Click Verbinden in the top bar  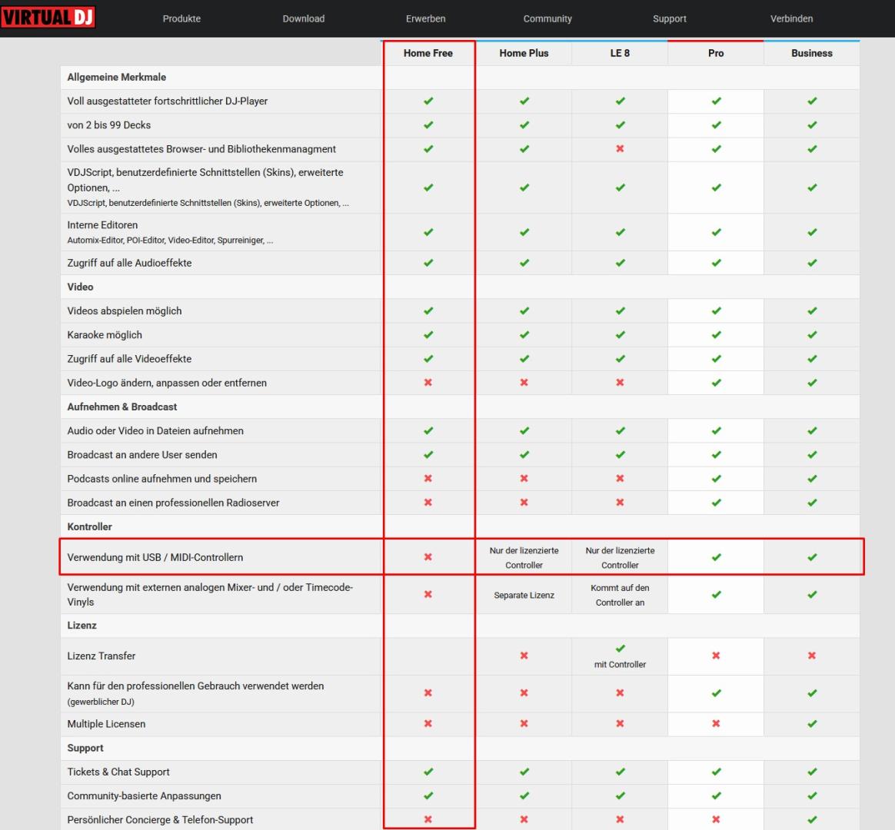[x=791, y=18]
